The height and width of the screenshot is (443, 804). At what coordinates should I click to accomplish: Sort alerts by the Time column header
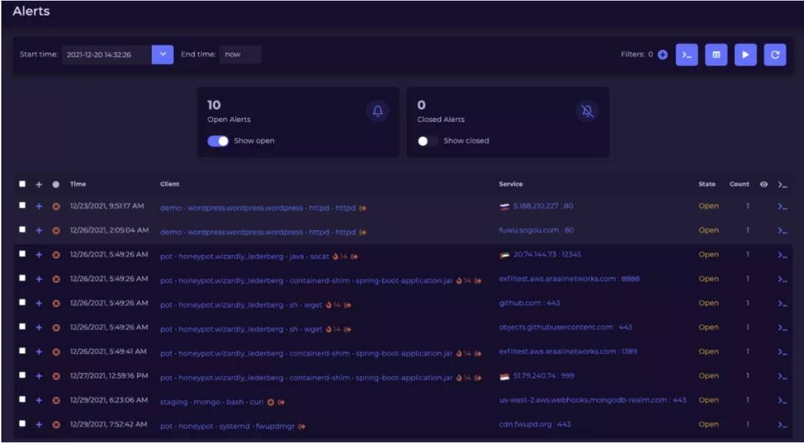click(78, 184)
